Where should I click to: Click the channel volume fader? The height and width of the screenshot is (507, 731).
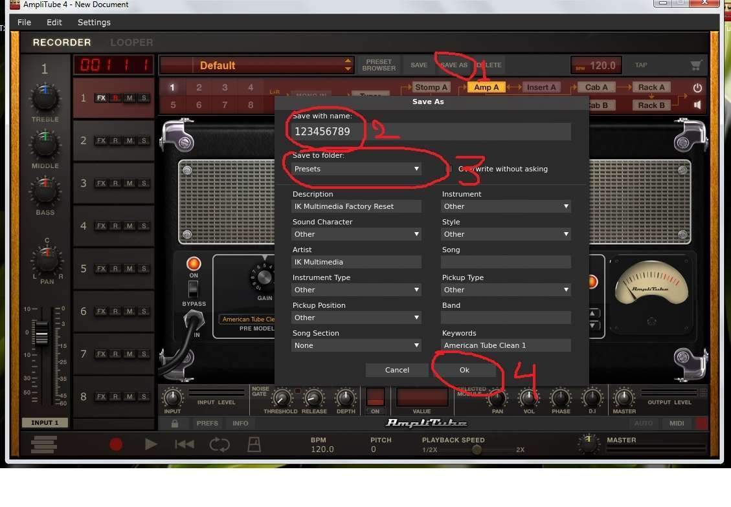pos(41,333)
